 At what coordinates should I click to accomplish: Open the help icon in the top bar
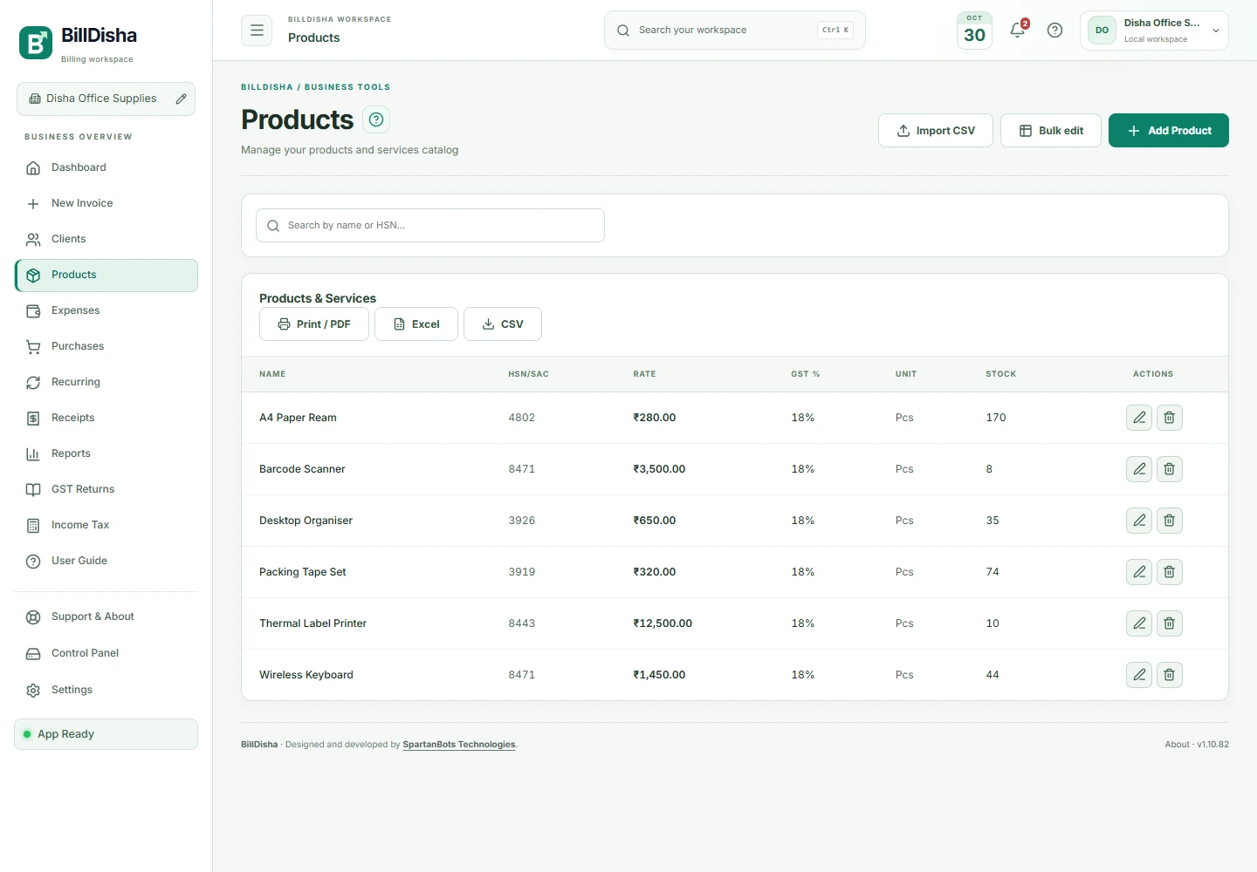[1054, 31]
